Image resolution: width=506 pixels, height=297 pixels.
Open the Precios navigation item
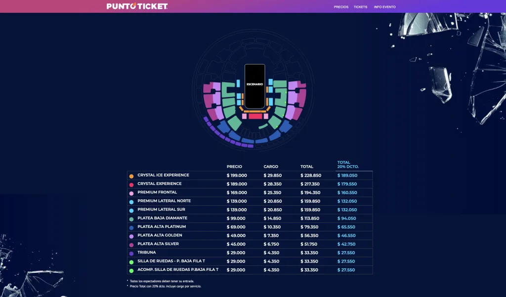coord(341,7)
